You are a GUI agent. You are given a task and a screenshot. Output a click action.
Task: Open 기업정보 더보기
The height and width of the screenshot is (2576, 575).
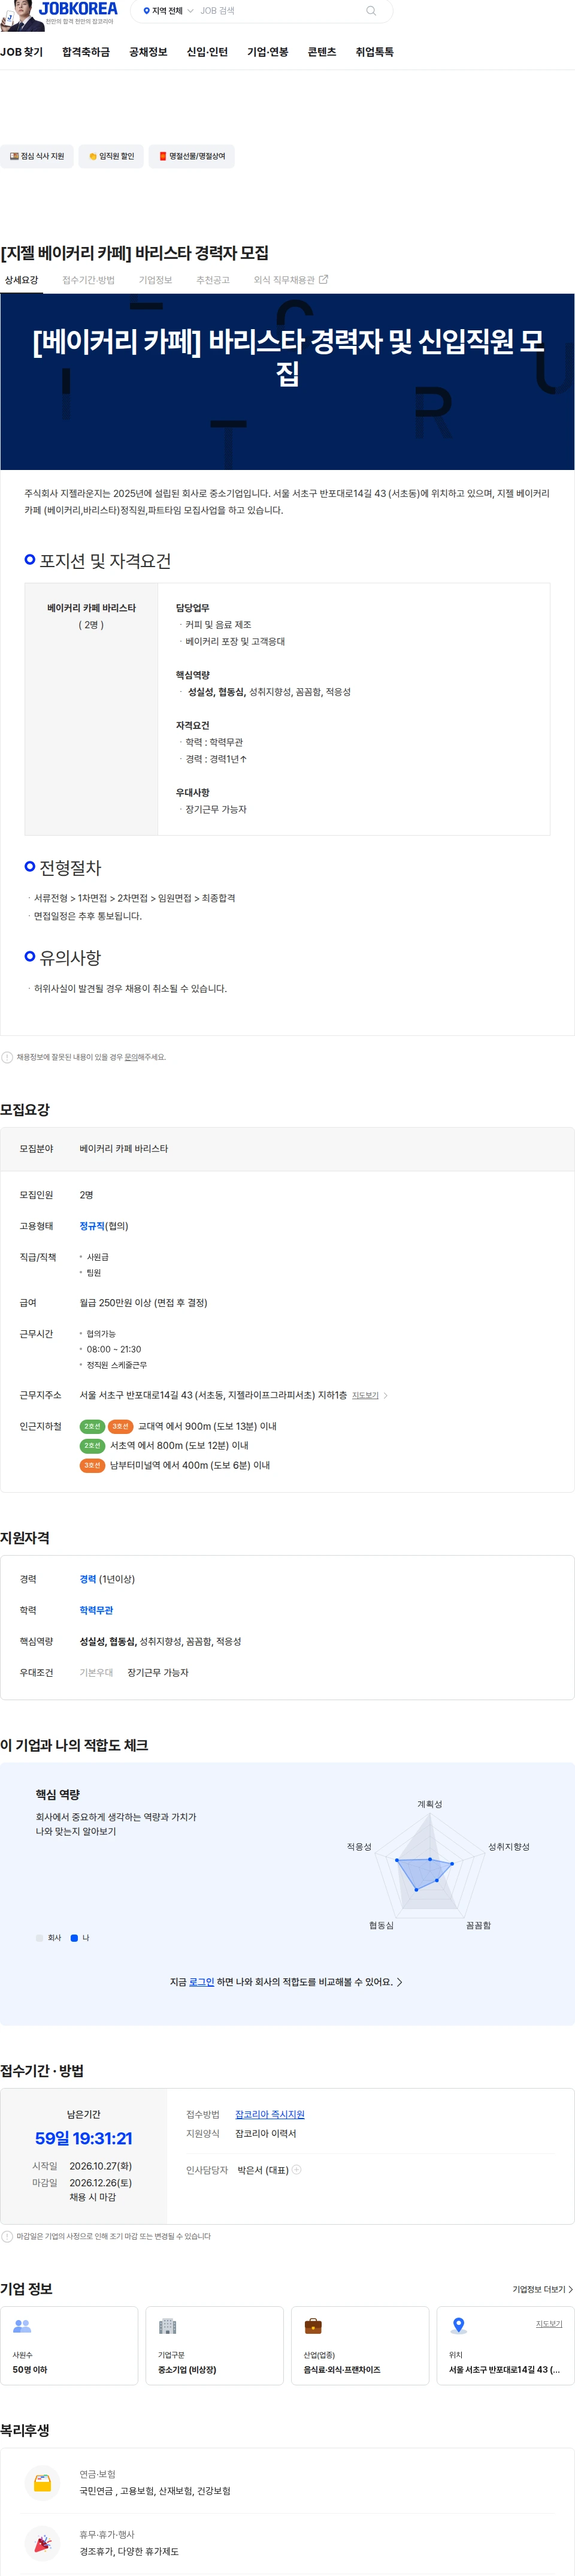tap(542, 2289)
